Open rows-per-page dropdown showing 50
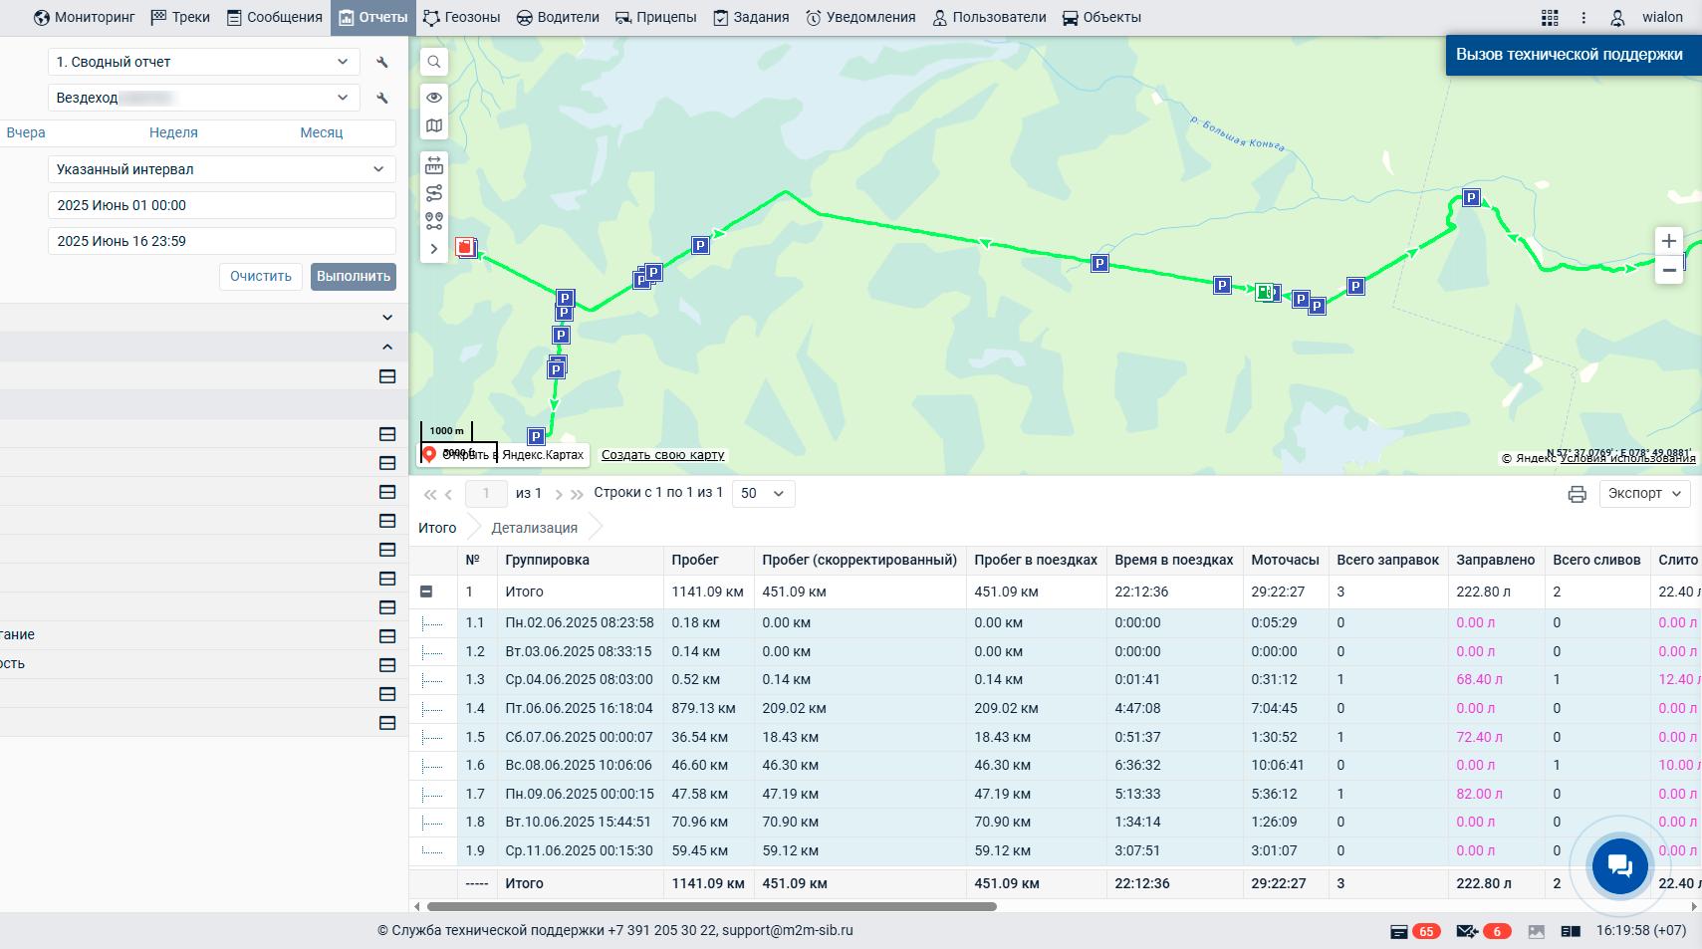Screen dimensions: 1702x949 pos(763,494)
